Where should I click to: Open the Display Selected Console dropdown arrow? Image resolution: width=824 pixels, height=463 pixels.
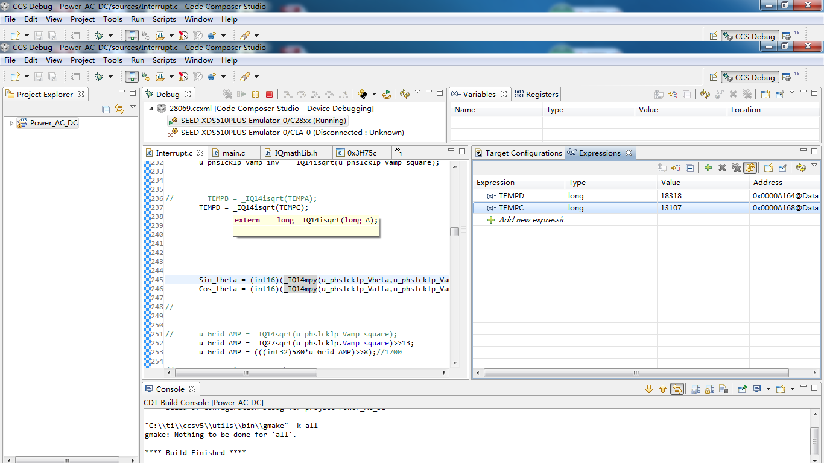click(x=768, y=389)
